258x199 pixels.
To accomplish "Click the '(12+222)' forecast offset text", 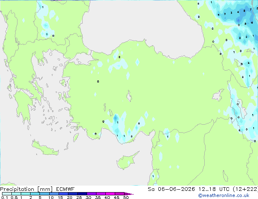I will coord(245,189).
